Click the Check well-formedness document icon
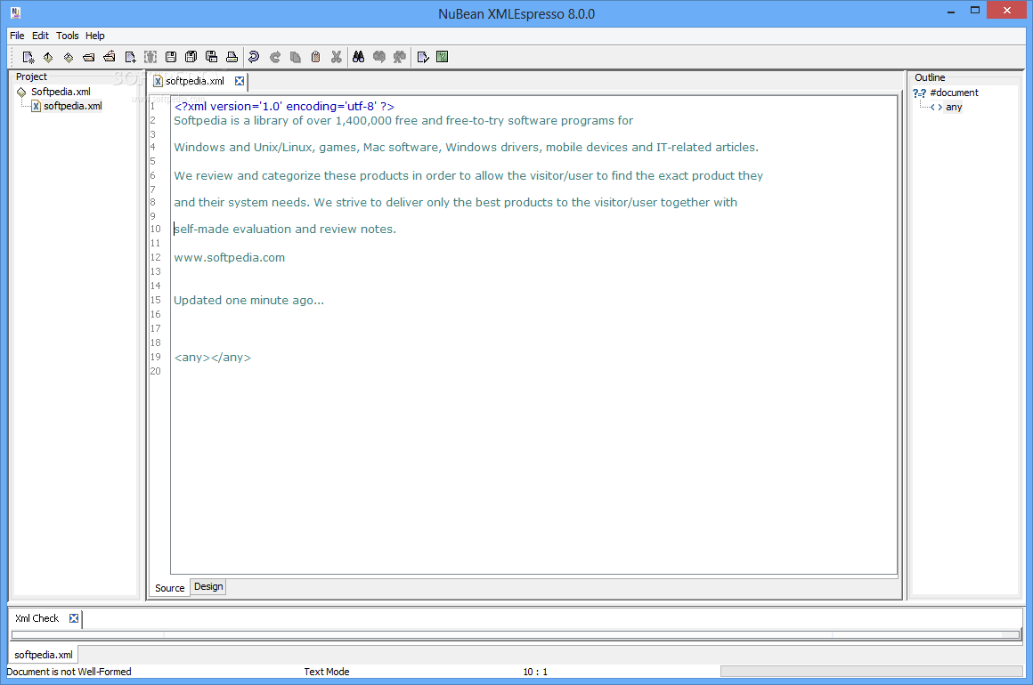 [423, 57]
